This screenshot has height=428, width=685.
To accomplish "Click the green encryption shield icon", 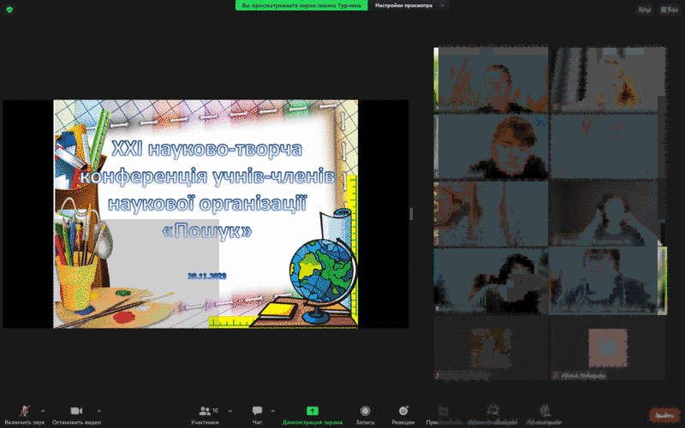I will [x=9, y=8].
